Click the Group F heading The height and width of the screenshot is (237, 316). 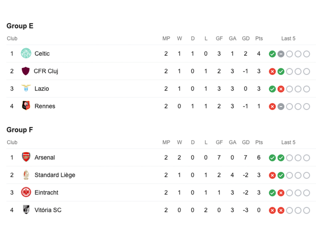(19, 130)
